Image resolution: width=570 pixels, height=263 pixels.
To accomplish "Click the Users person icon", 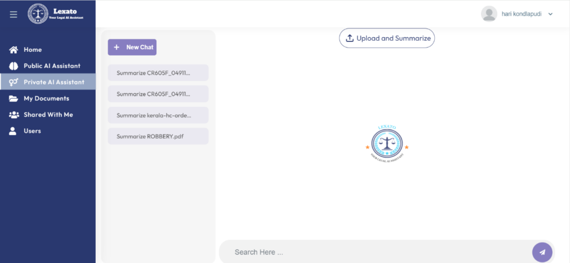I will [x=13, y=131].
